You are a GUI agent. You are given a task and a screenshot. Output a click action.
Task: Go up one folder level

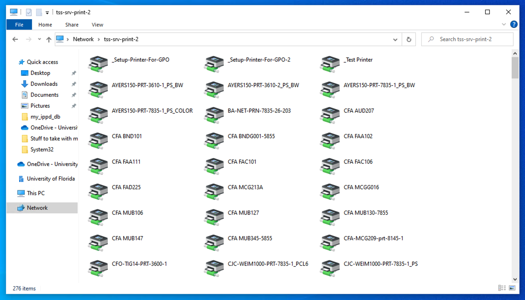click(x=49, y=39)
